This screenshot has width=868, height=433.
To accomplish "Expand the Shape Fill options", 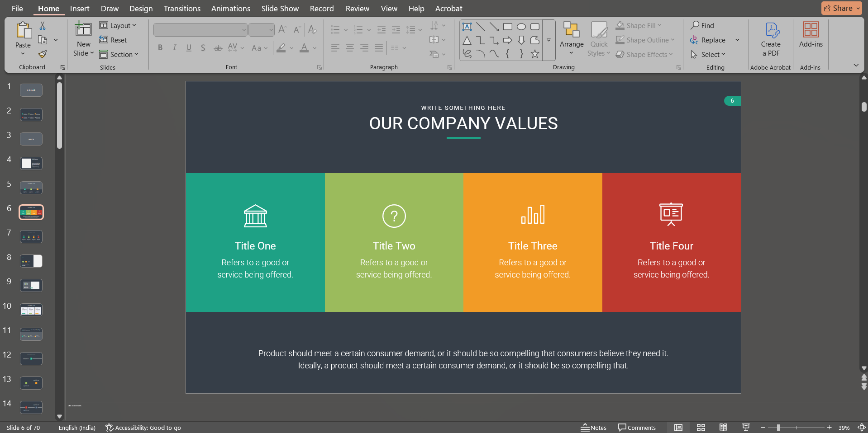I will [658, 25].
